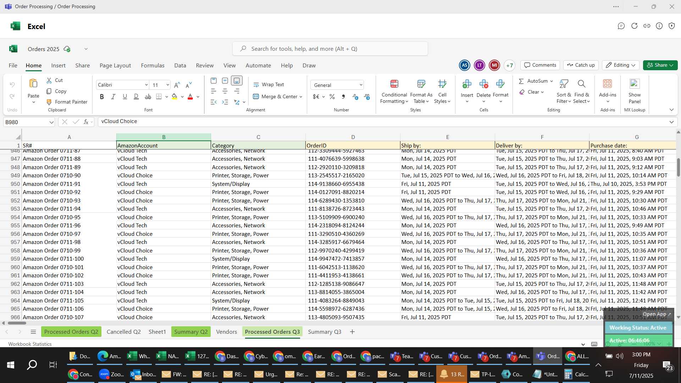Open the Add-ins icon
This screenshot has height=383, width=681.
click(608, 84)
